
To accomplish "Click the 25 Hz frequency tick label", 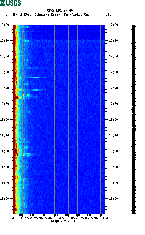I will pyautogui.click(x=36, y=218).
